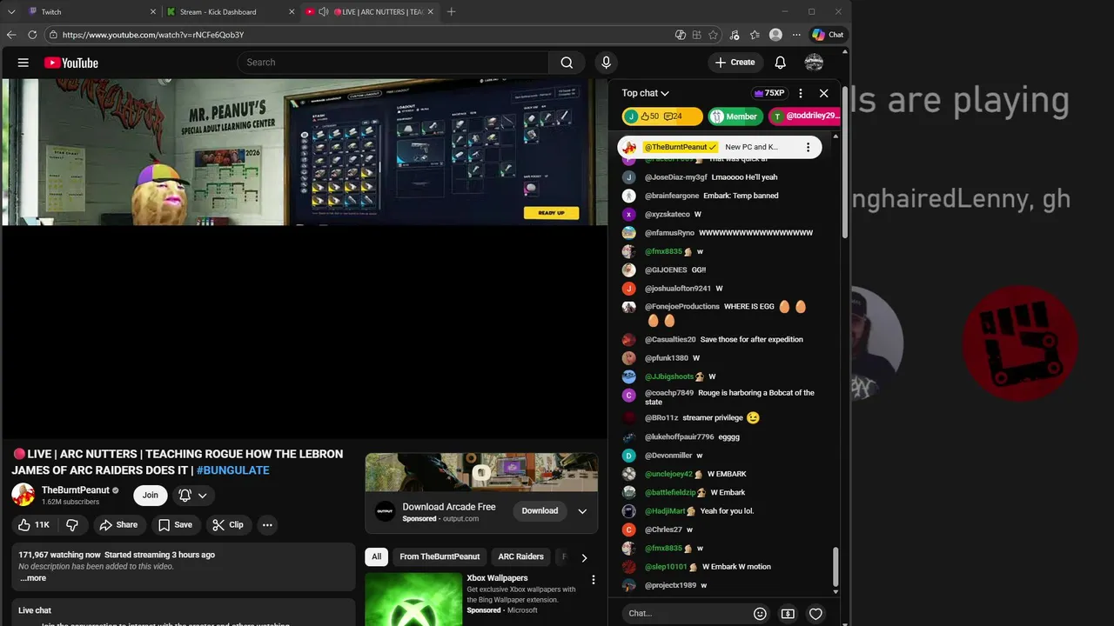Screen dimensions: 1114x626
Task: Open @toddriley29 Super Chat ticker chip
Action: pyautogui.click(x=805, y=117)
